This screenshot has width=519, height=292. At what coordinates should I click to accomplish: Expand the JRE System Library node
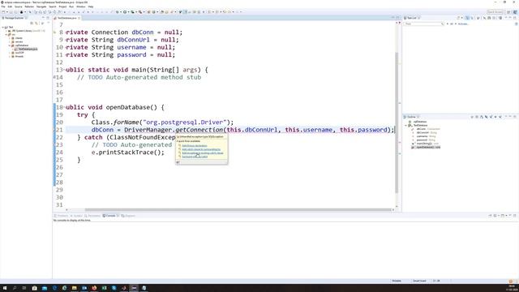[x=6, y=31]
